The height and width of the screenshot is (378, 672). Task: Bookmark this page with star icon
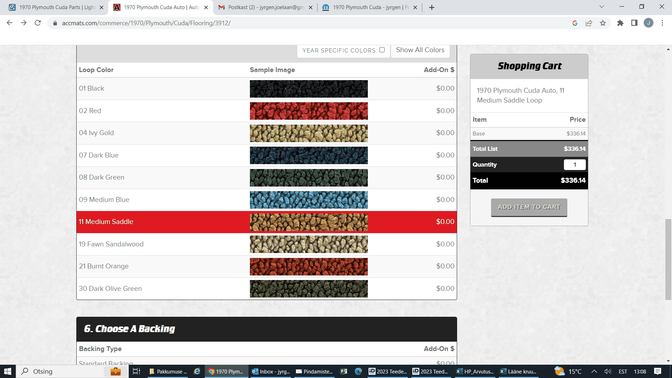603,23
